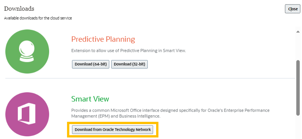Click the yellow highlight frame's left edge
This screenshot has width=302, height=139.
coord(68,129)
